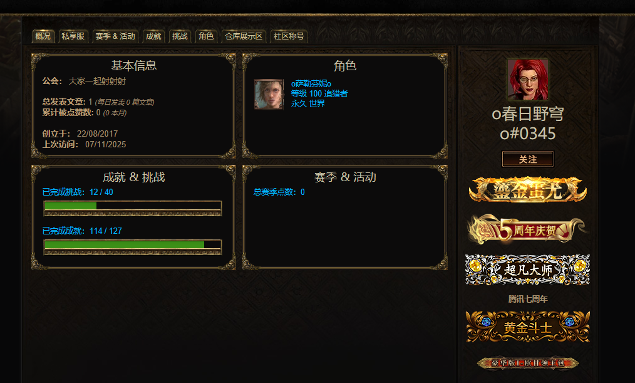Click the 鎏金 gold supporter badge

click(528, 190)
